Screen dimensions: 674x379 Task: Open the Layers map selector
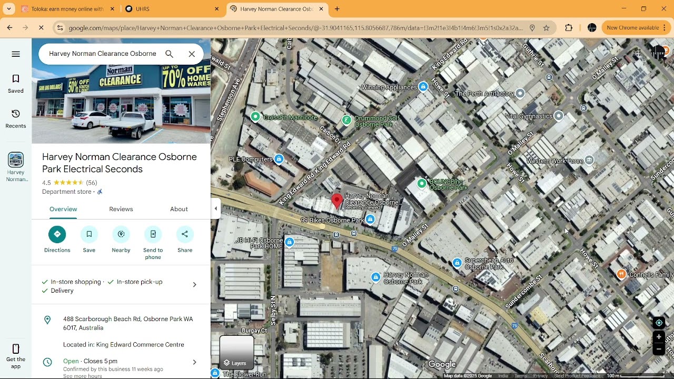click(x=237, y=352)
